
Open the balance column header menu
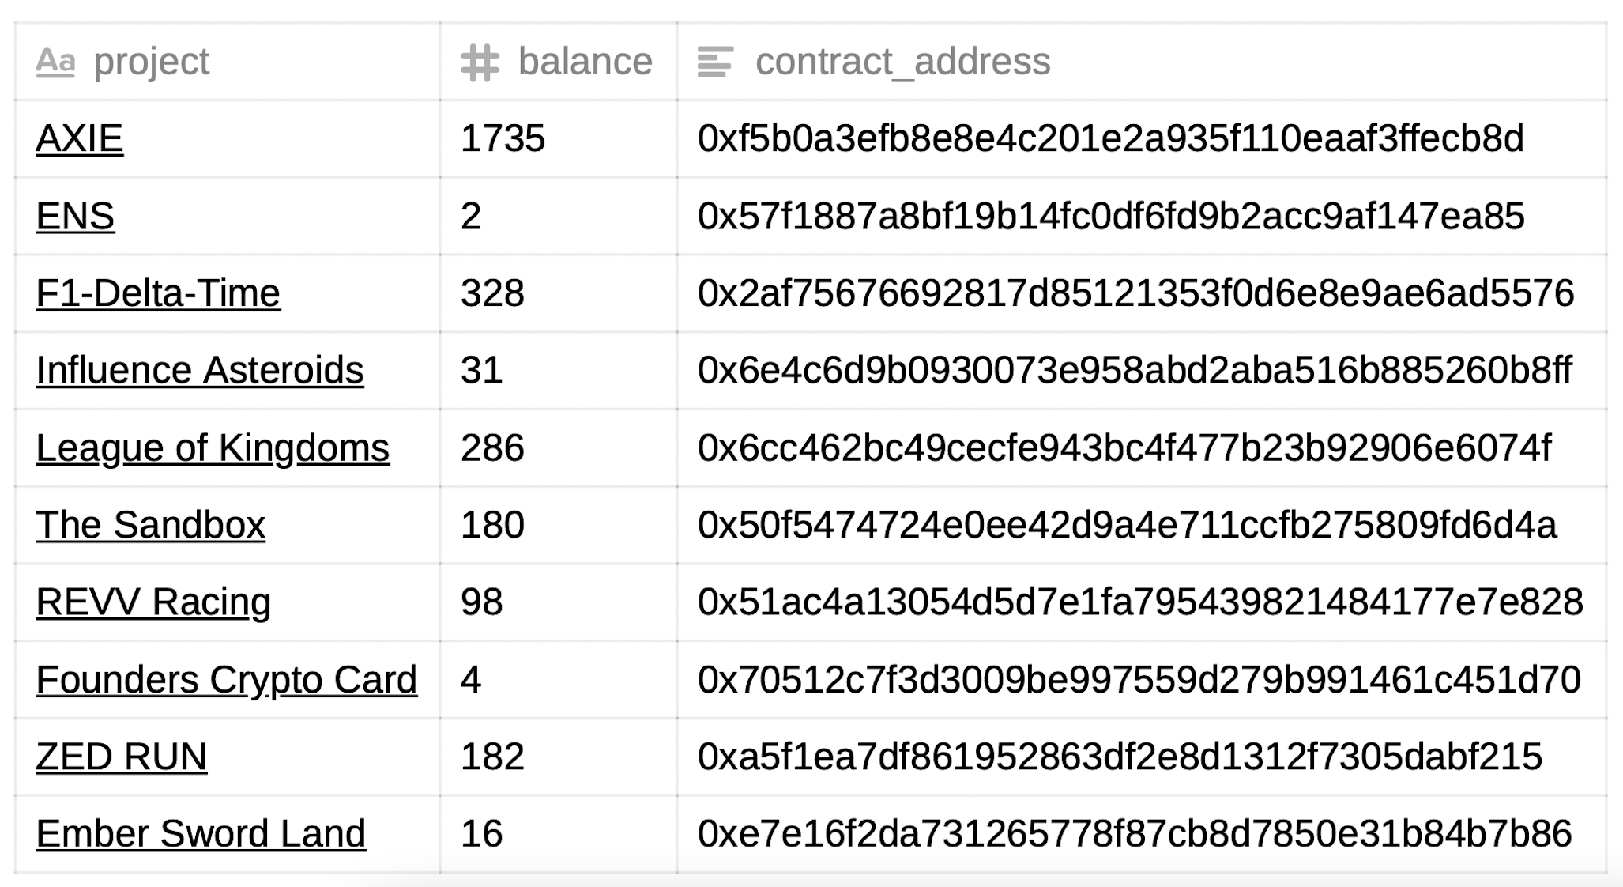click(559, 62)
